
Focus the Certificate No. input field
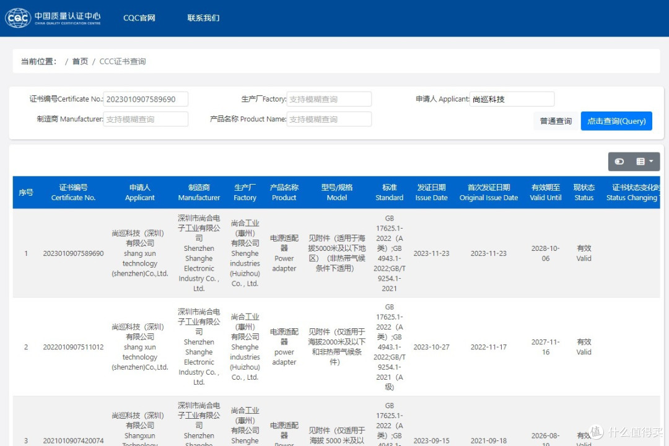coord(146,99)
